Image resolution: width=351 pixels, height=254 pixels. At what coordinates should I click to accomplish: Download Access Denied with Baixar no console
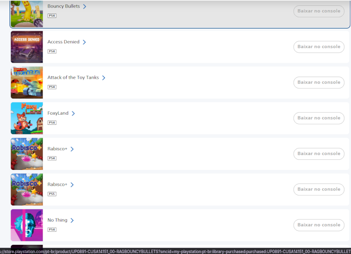coord(319,47)
